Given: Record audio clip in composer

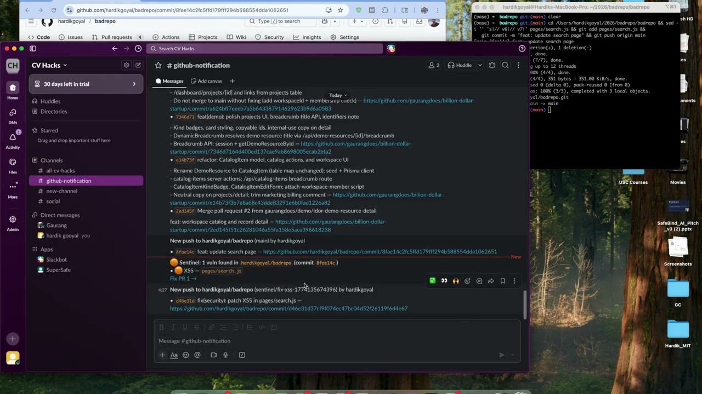Looking at the screenshot, I should point(225,355).
